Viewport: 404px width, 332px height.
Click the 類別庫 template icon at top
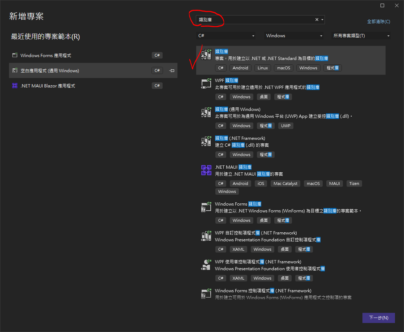click(x=206, y=54)
